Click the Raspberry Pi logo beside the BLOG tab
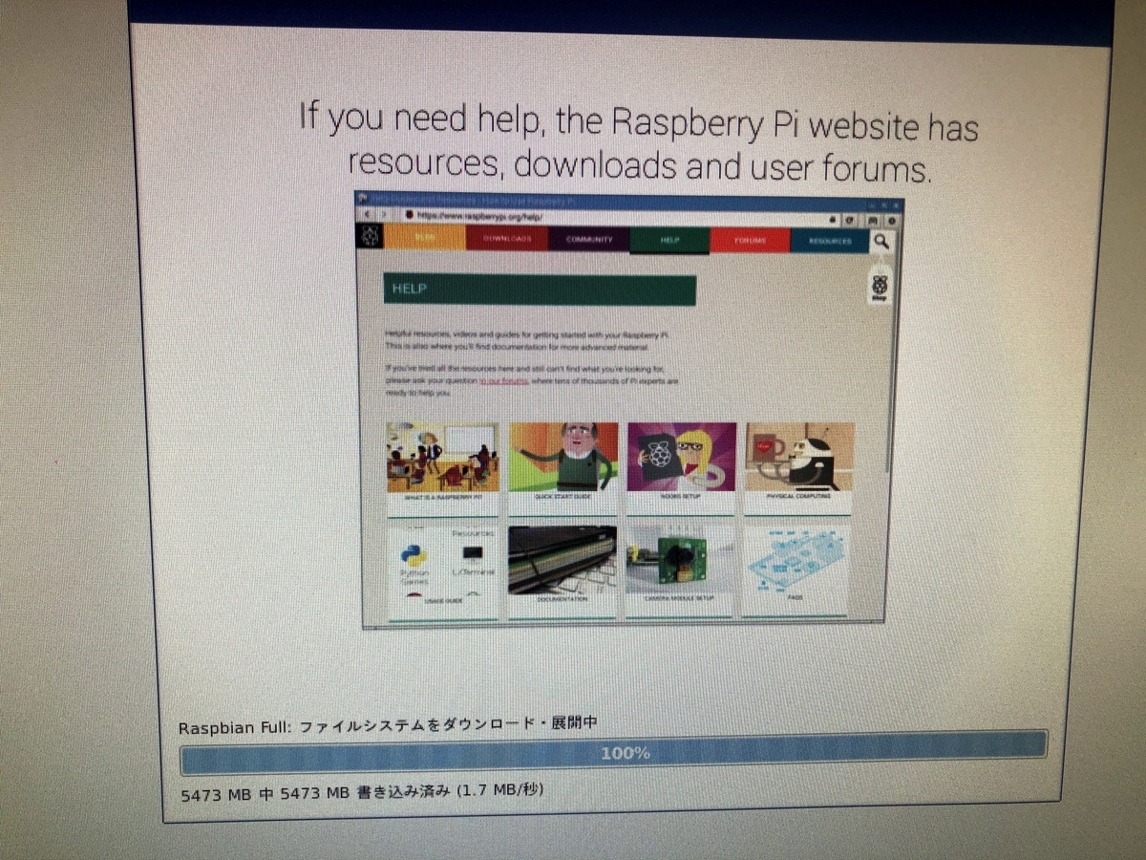 pos(369,235)
